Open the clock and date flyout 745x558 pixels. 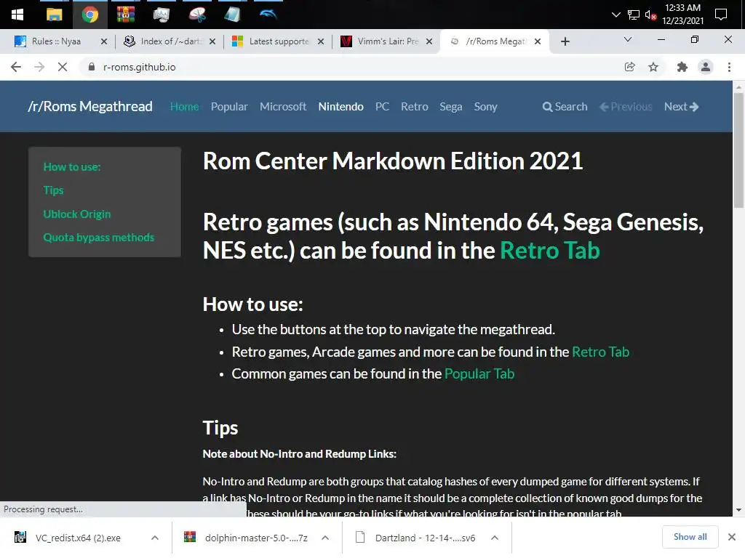point(682,15)
